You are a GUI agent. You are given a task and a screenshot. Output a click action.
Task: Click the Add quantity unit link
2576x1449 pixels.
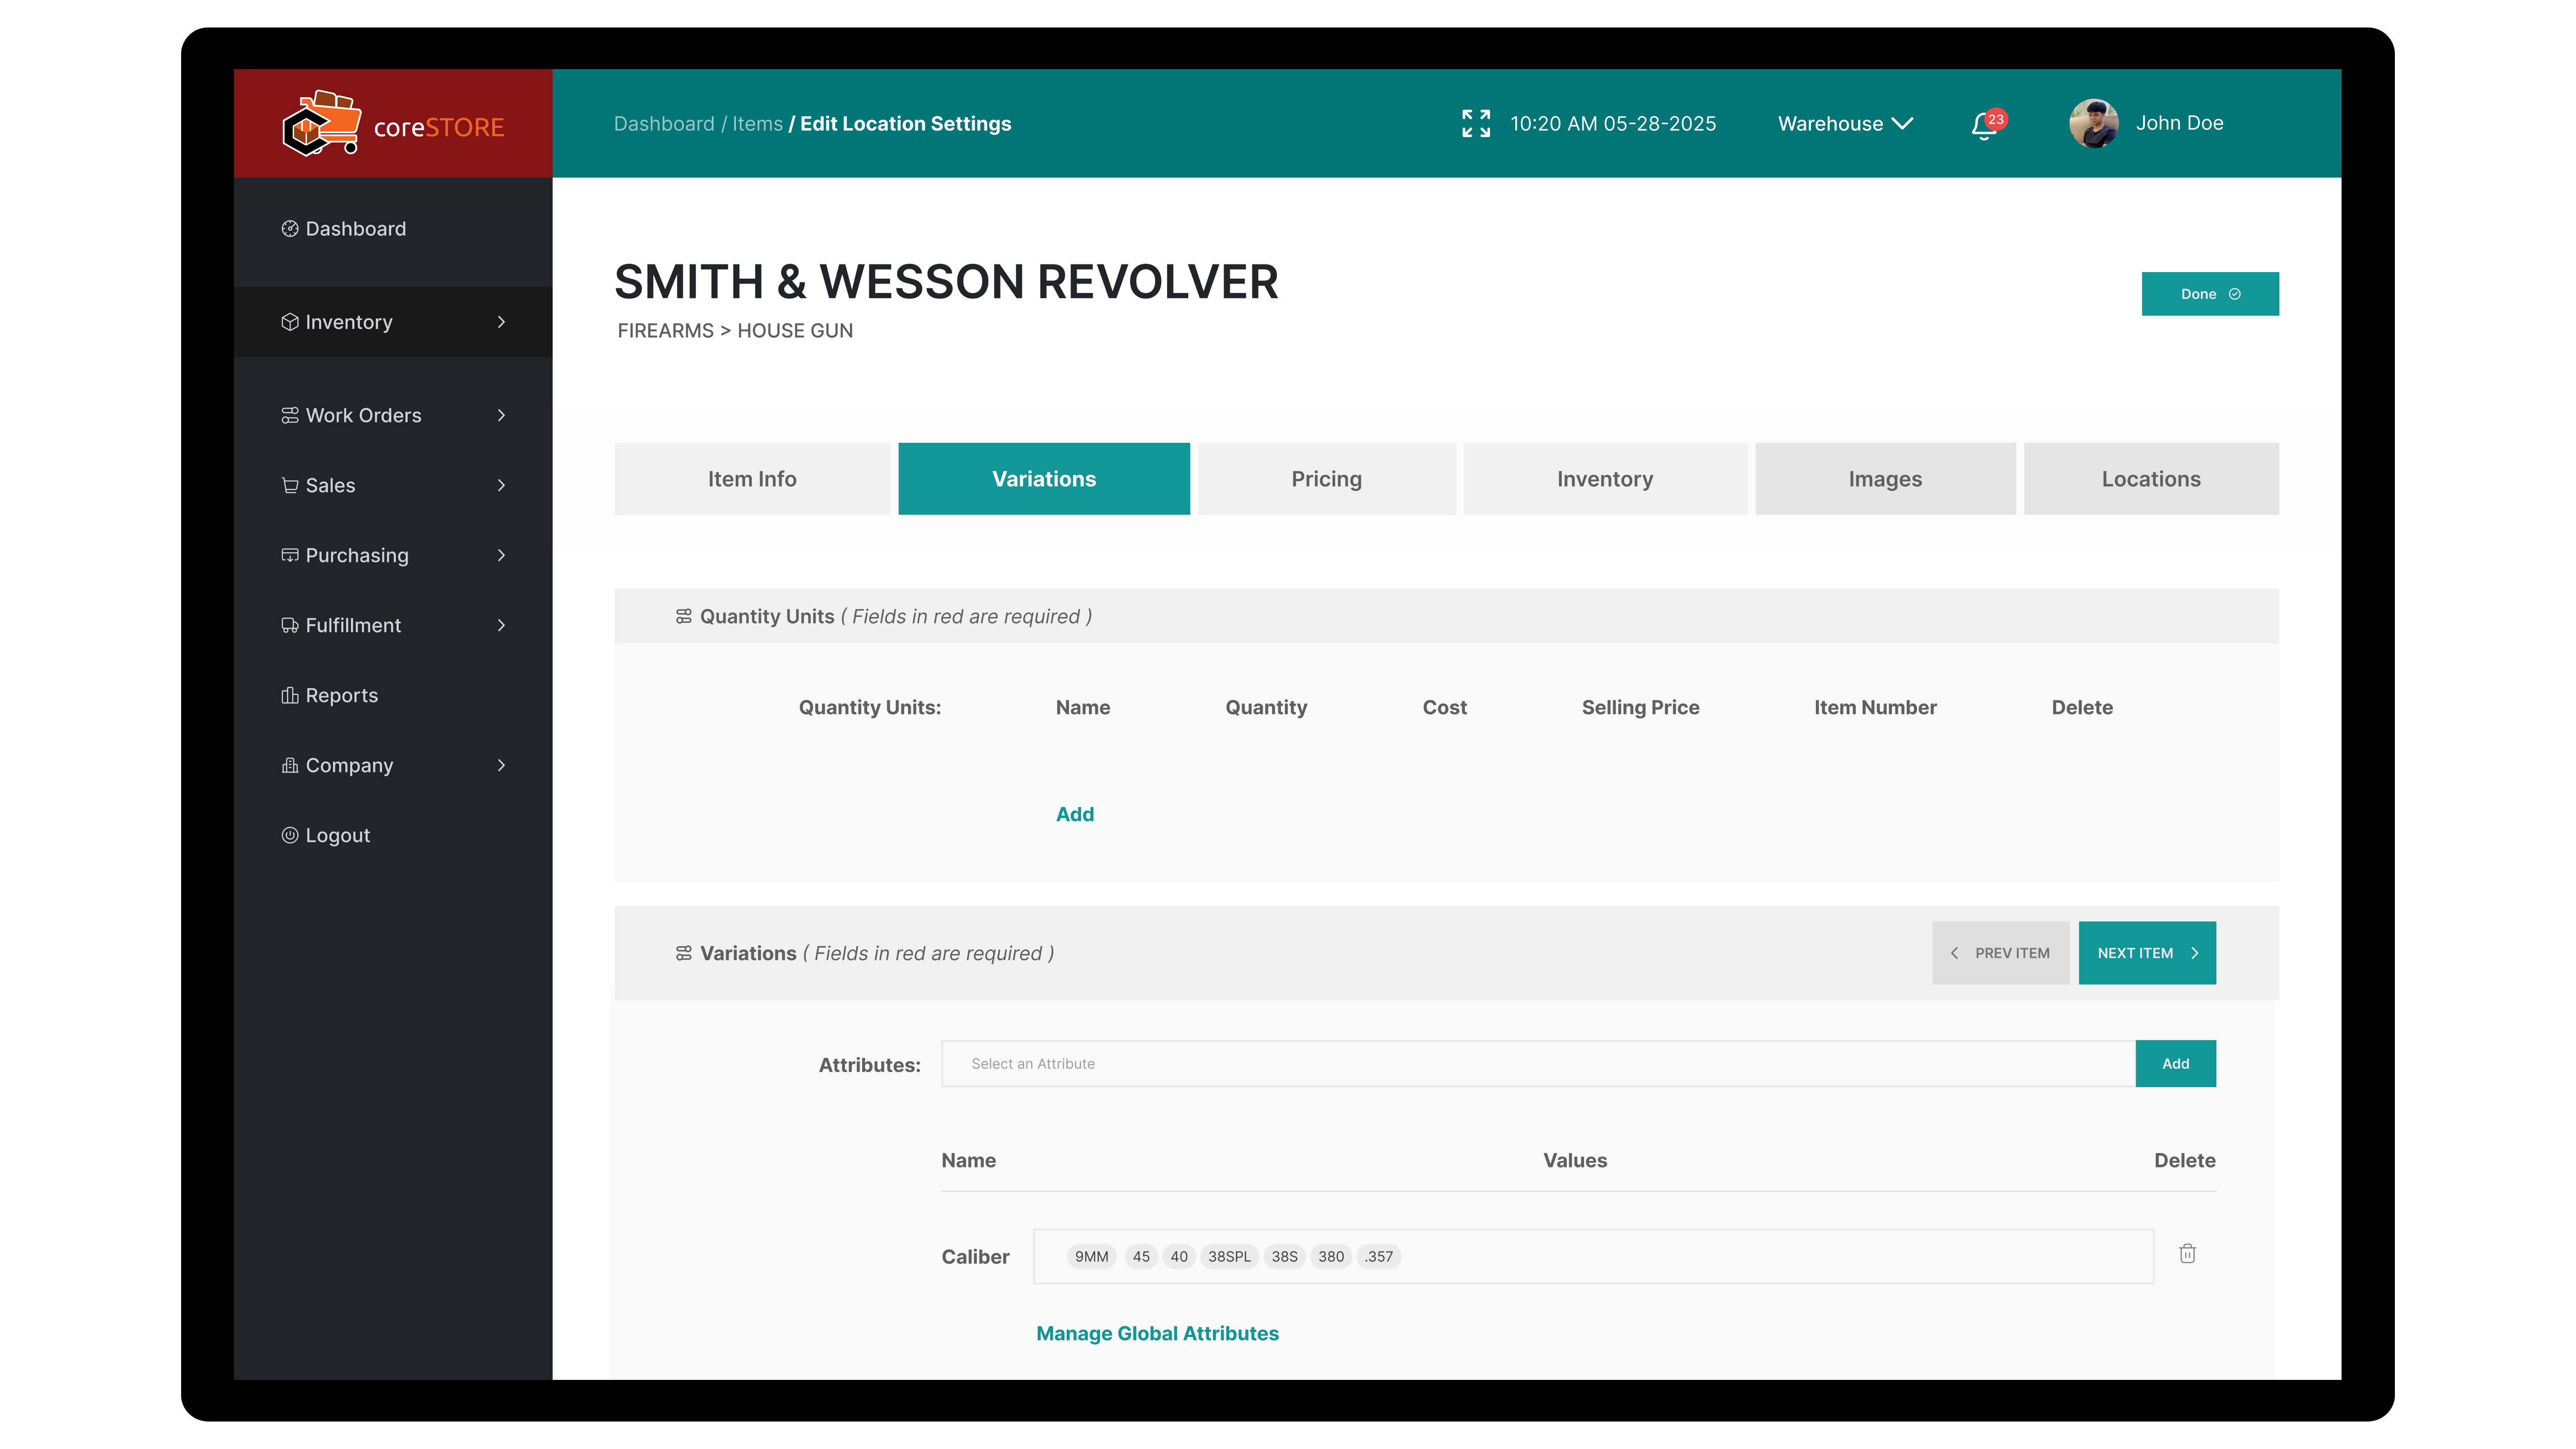click(1075, 815)
